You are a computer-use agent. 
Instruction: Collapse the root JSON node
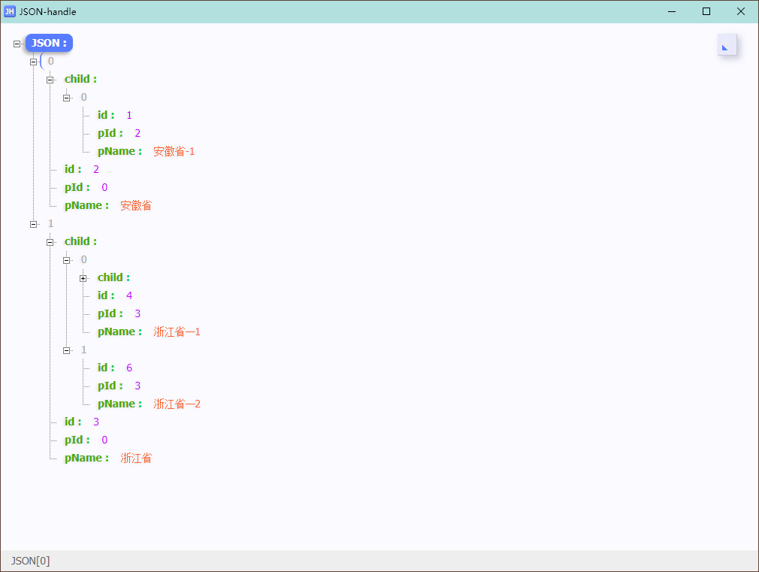click(17, 44)
